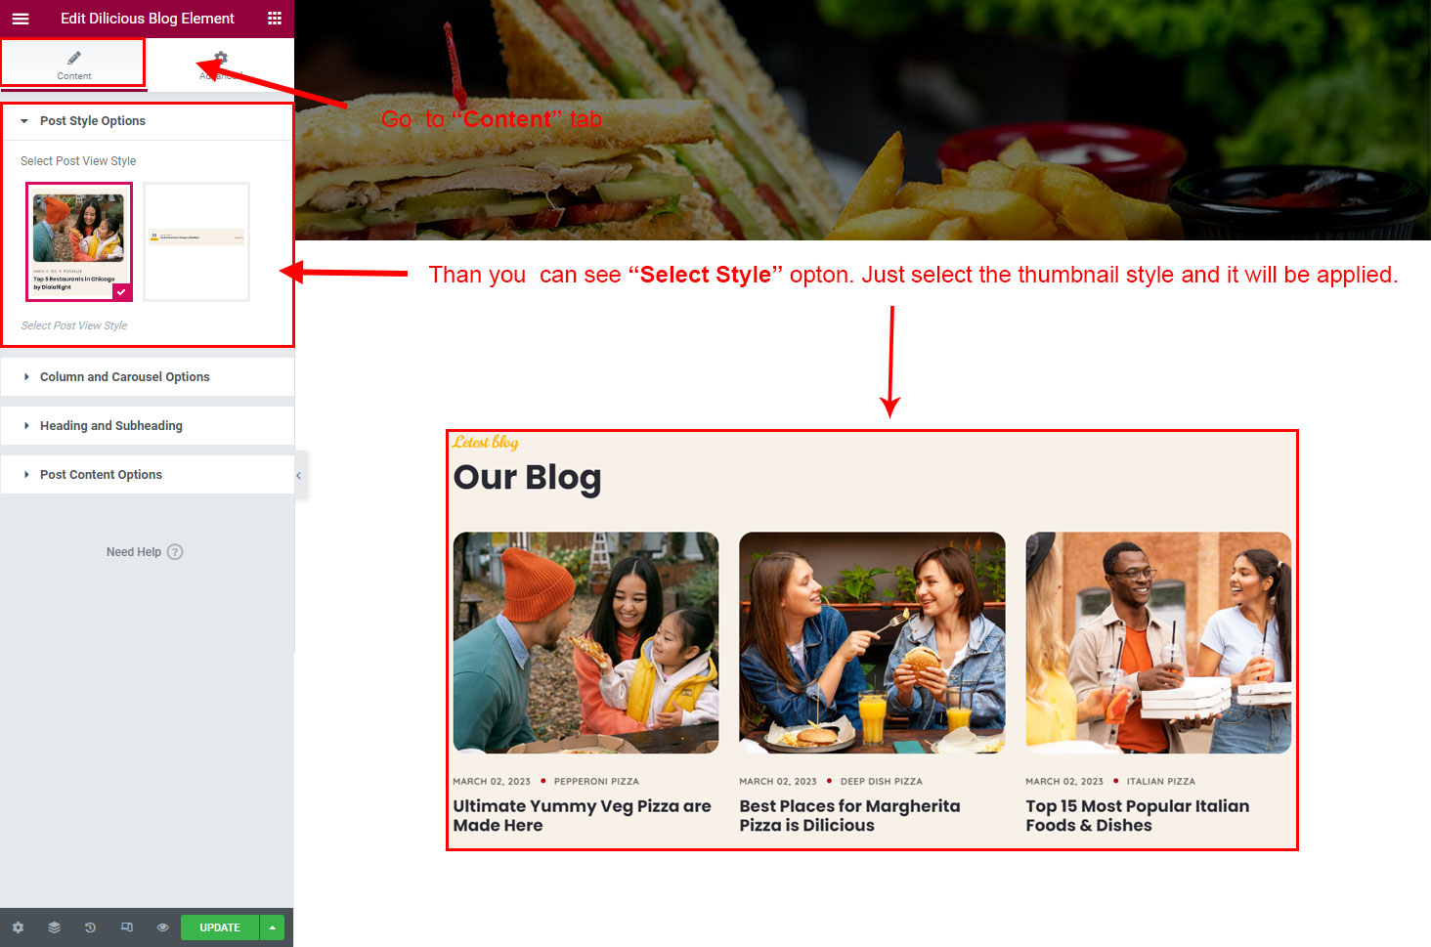Screen dimensions: 1431x947
Task: Collapse the Post Style Options section
Action: [147, 121]
